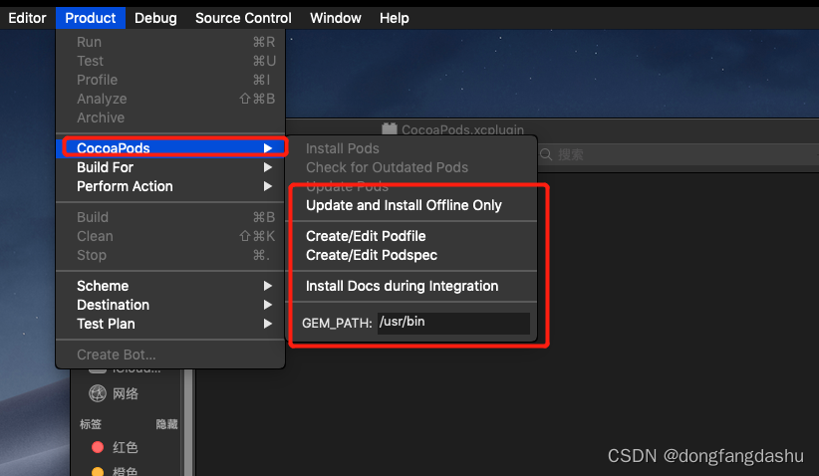This screenshot has height=476, width=819.
Task: Expand the Build For submenu
Action: [170, 167]
